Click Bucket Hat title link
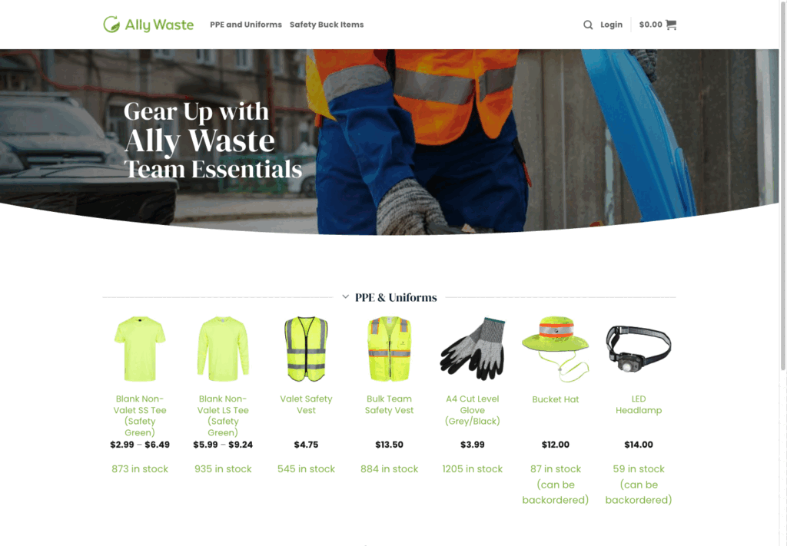This screenshot has width=787, height=546. 556,399
